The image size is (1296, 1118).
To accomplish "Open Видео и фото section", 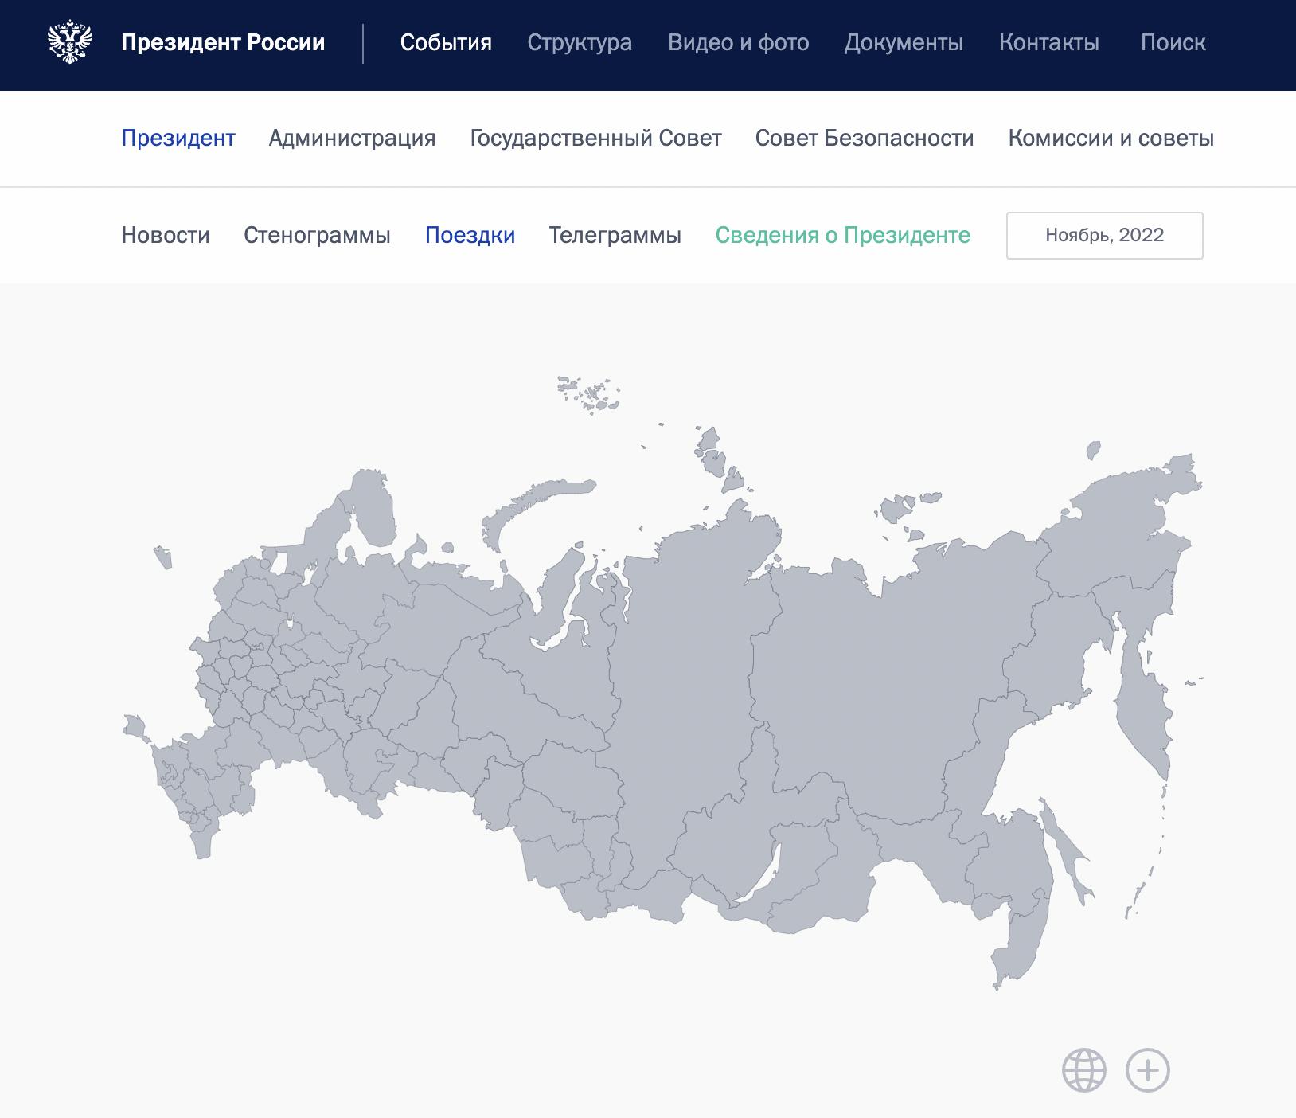I will pos(739,43).
